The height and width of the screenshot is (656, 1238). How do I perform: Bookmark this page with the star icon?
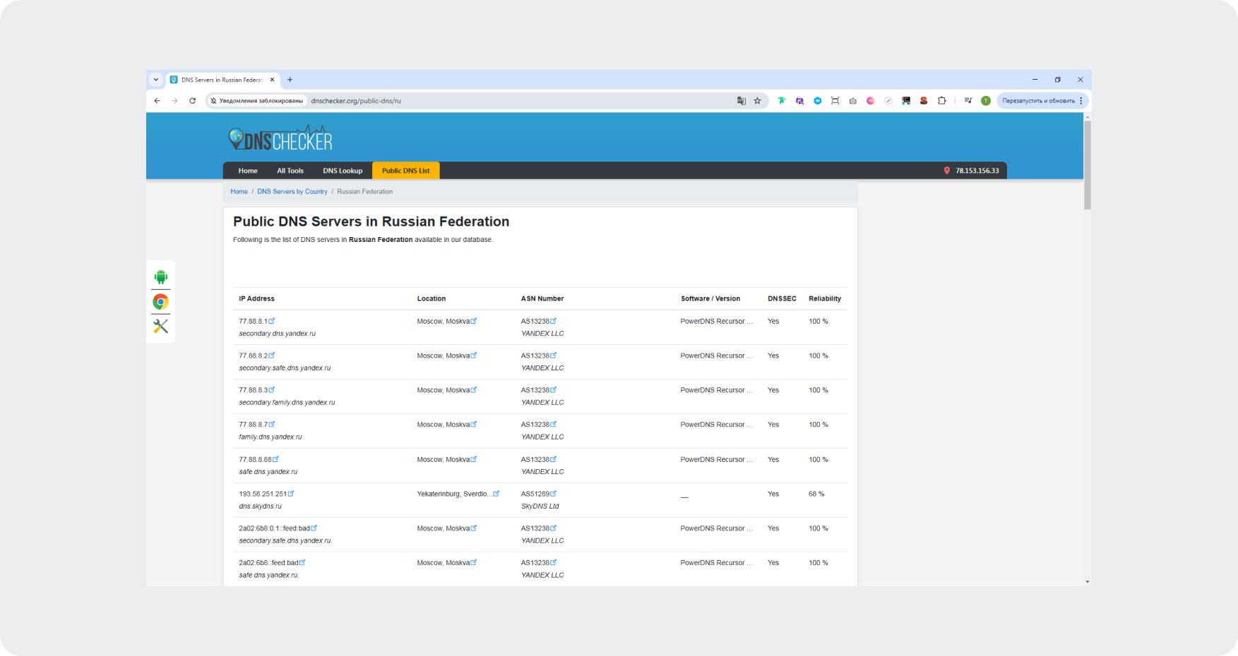click(x=757, y=101)
